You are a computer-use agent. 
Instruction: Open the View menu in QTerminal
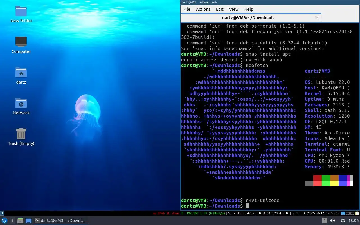(234, 9)
